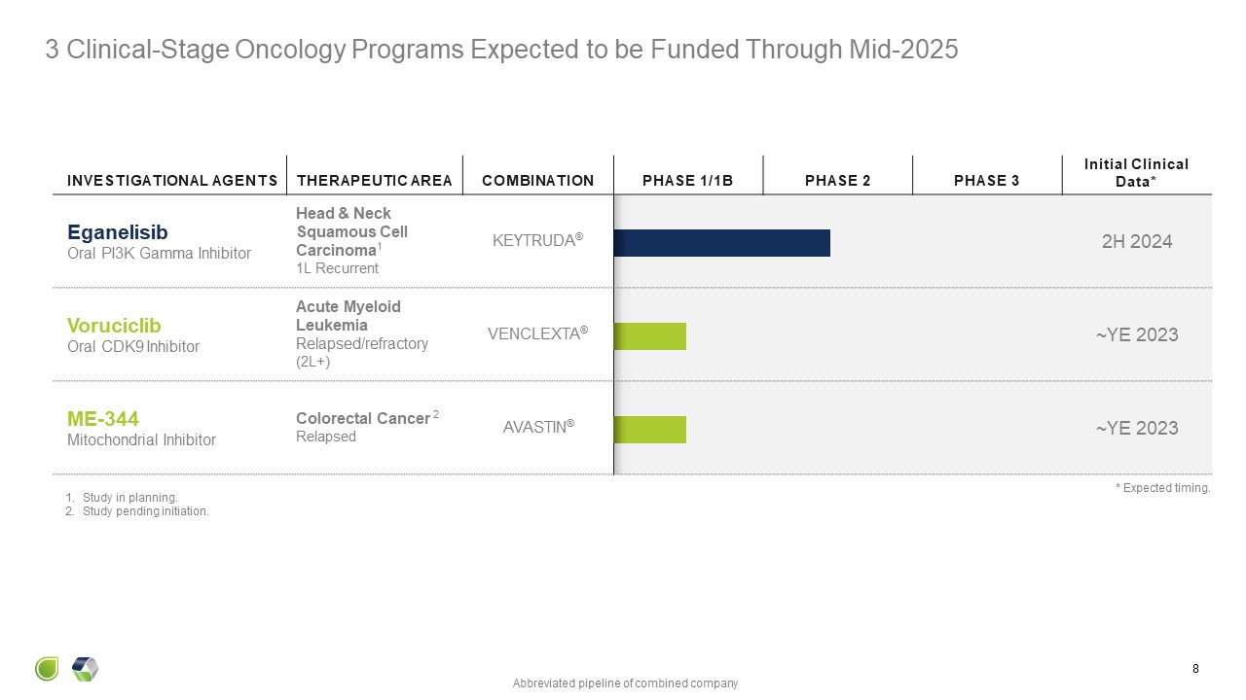The width and height of the screenshot is (1246, 700).
Task: Click the AVASTIN combination label
Action: tap(537, 429)
